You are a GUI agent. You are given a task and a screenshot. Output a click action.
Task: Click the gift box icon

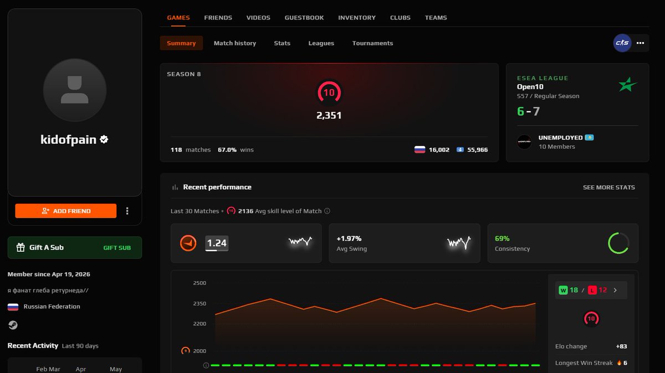point(21,247)
